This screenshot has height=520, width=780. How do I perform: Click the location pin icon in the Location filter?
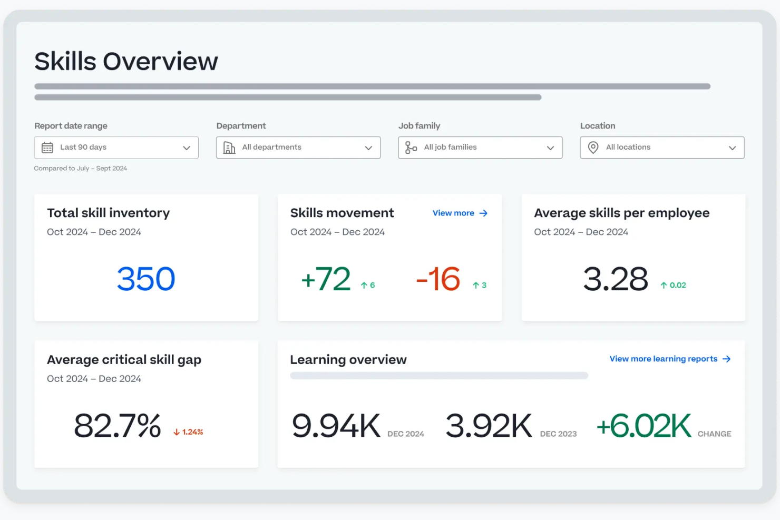(x=593, y=148)
